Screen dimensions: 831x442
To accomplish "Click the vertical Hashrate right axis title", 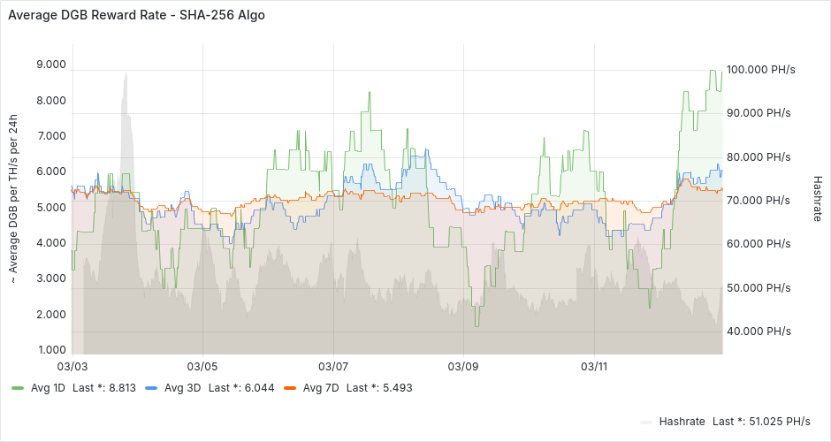I will (x=817, y=197).
